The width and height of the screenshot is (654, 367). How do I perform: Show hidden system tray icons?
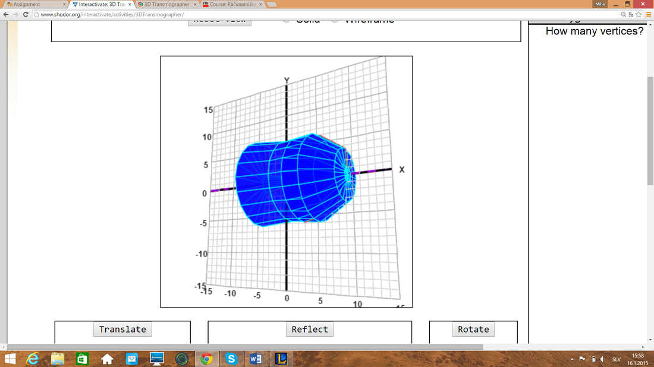point(572,359)
